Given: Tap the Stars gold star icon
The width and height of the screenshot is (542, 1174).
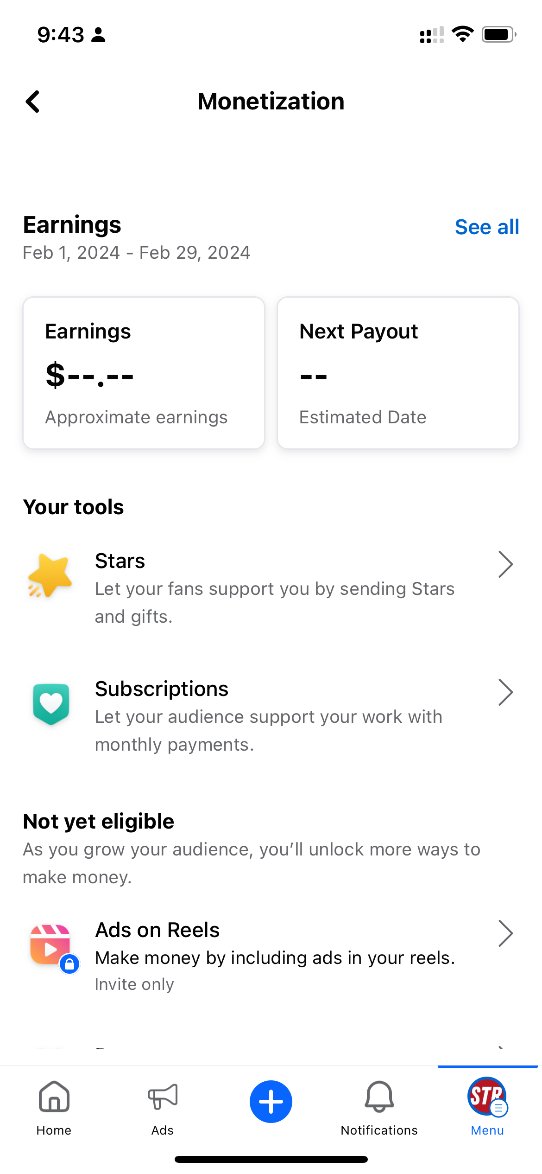Looking at the screenshot, I should point(50,575).
